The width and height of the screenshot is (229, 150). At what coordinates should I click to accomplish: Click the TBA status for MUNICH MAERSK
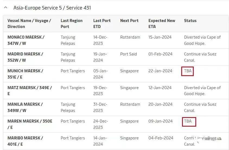pos(187,71)
